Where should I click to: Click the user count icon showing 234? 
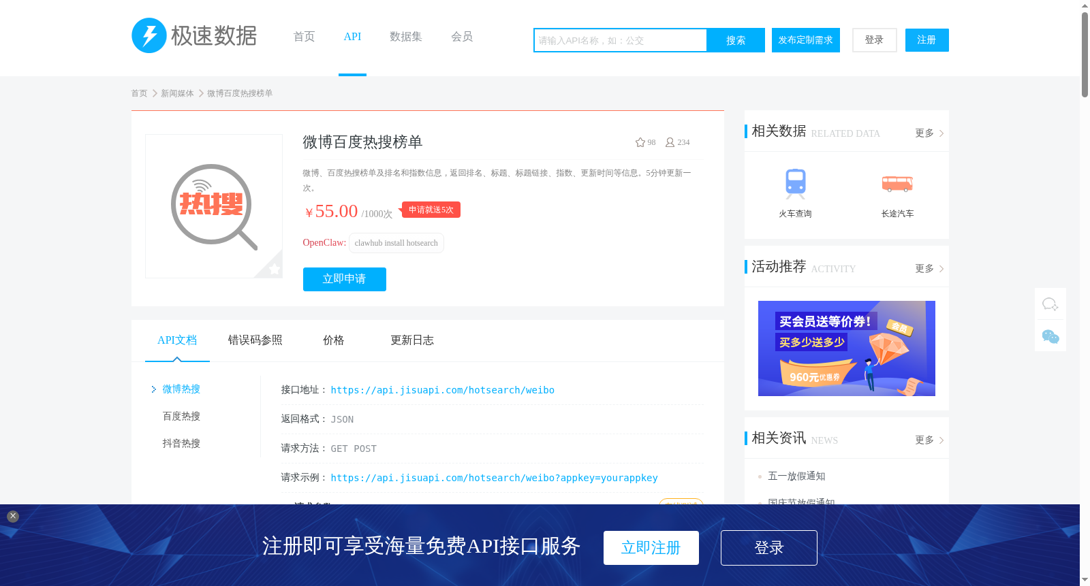(x=670, y=142)
